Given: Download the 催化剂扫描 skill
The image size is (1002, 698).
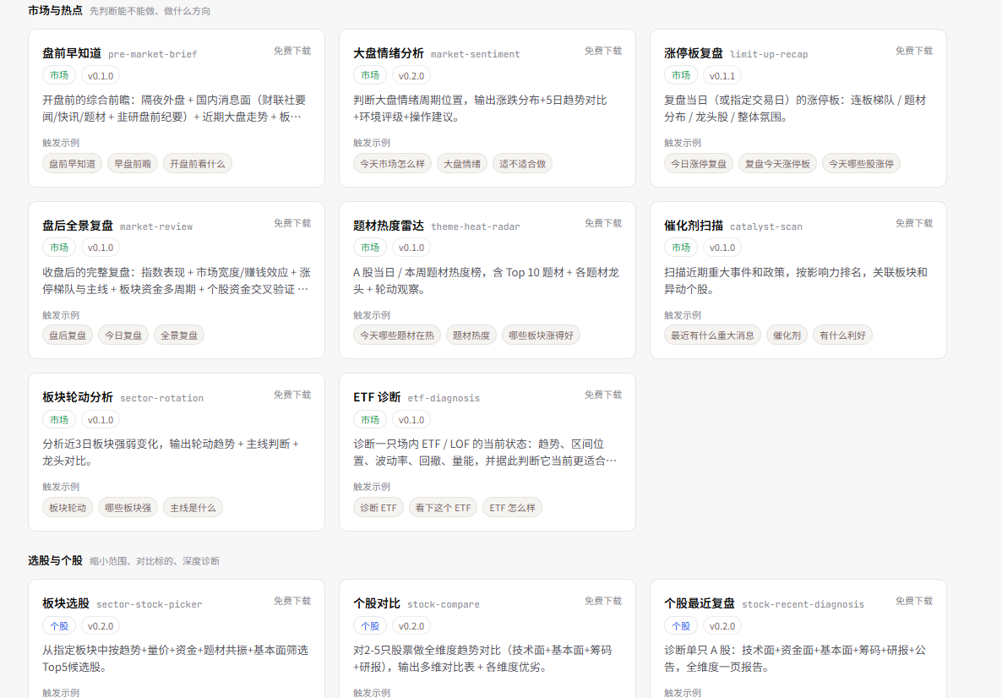Looking at the screenshot, I should [x=914, y=223].
